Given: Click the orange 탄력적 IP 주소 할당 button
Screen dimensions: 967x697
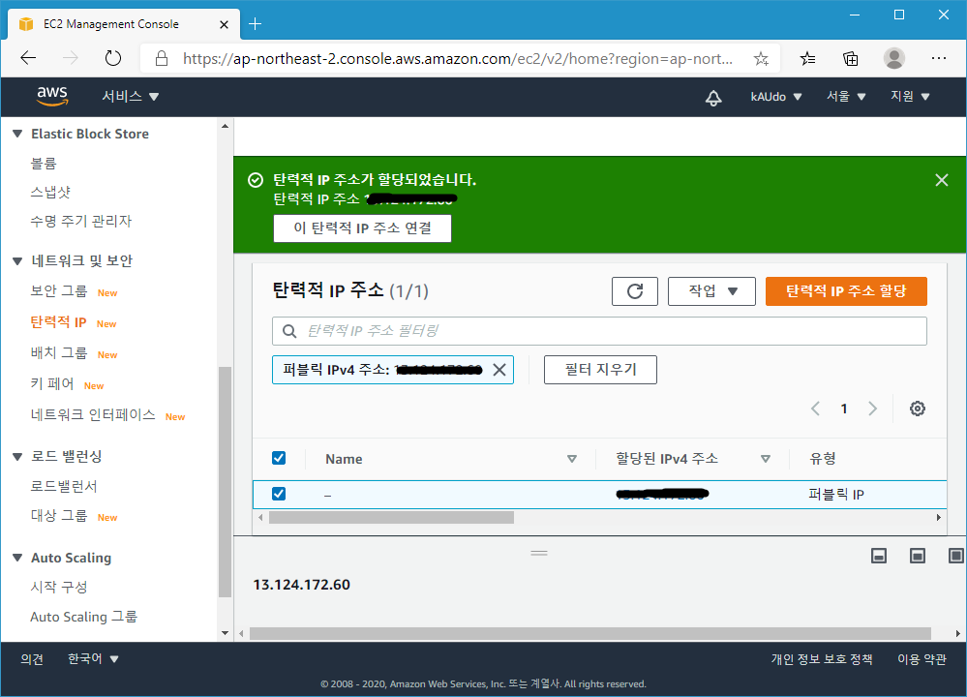Looking at the screenshot, I should pos(846,291).
